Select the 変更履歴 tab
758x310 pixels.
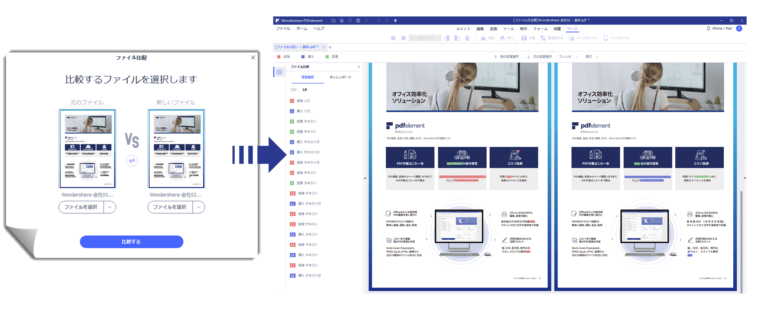pos(307,77)
